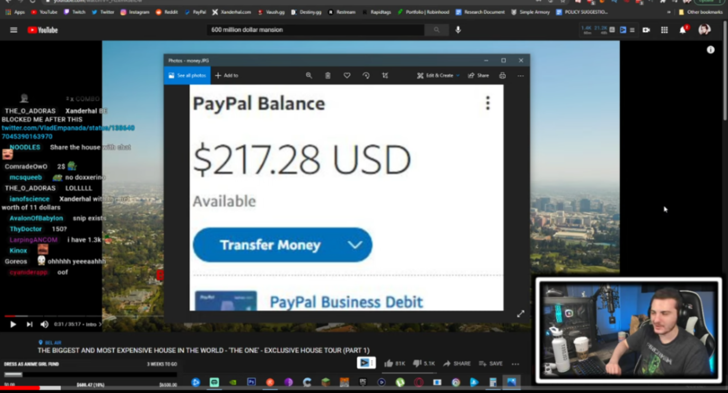This screenshot has width=728, height=393.
Task: Open Epic Games launcher from taskbar
Action: (363, 382)
